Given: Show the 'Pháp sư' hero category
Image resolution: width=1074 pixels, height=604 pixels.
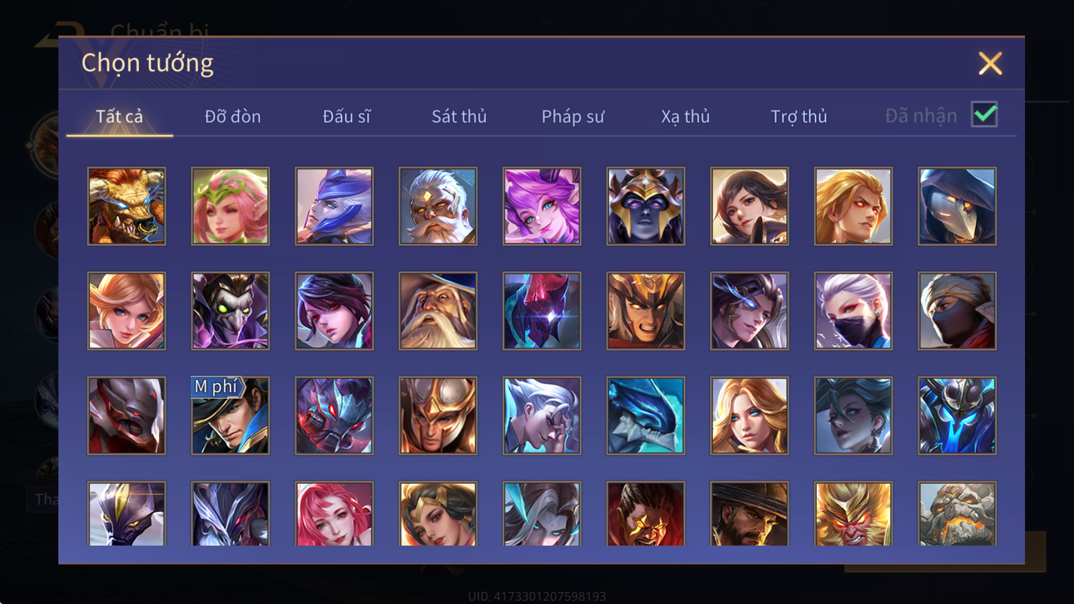Looking at the screenshot, I should point(573,116).
